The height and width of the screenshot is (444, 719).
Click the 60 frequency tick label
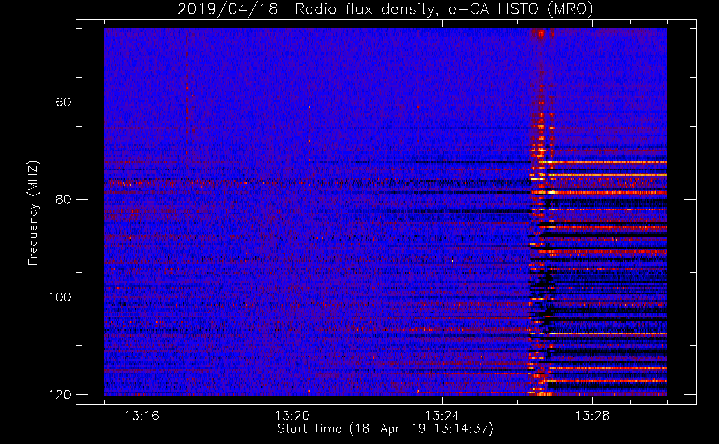coord(63,102)
